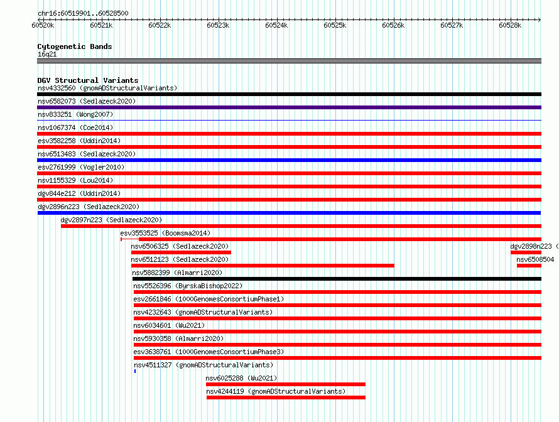Open dgv2897n223 (Sedlazeck2020) label
Image resolution: width=559 pixels, height=422 pixels.
point(111,220)
